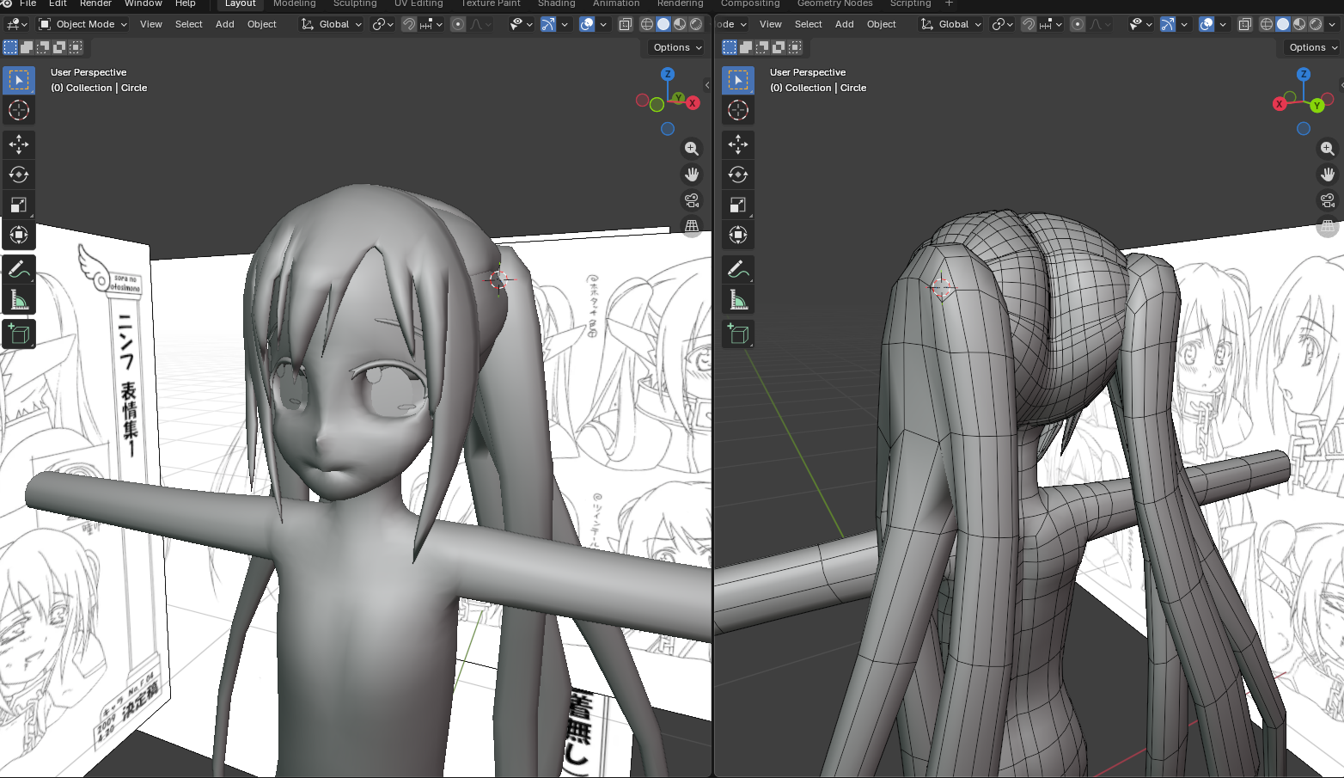The image size is (1344, 778).
Task: Toggle proportional editing in left viewport header
Action: point(458,24)
